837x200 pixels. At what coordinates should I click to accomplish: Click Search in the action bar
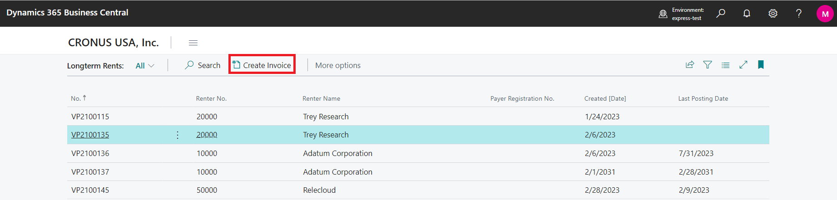pos(203,65)
